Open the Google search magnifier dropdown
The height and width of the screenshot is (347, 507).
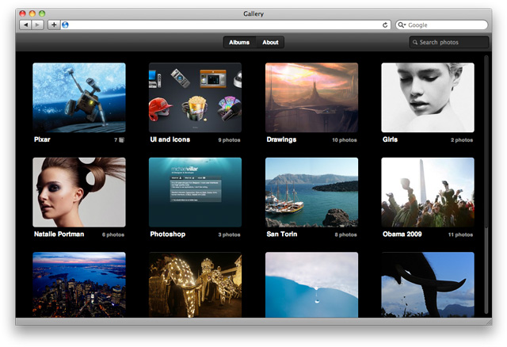(x=402, y=25)
